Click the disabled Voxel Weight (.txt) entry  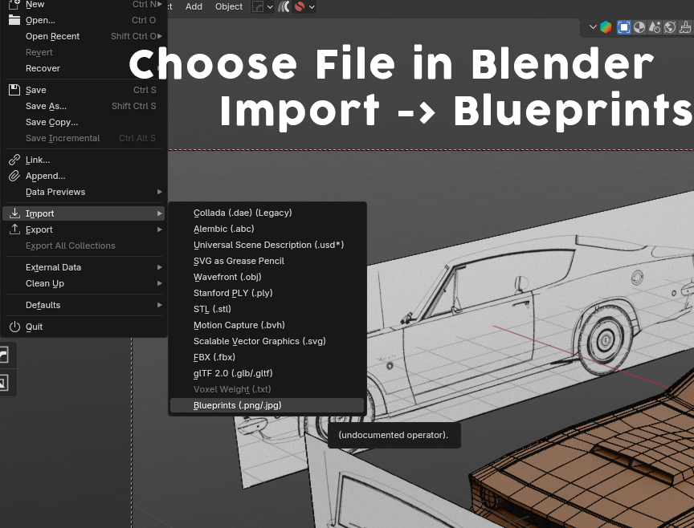point(267,389)
